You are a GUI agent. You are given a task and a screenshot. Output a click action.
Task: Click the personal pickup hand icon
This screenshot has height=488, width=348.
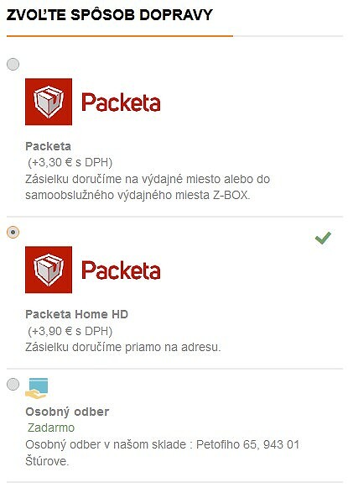pos(37,388)
